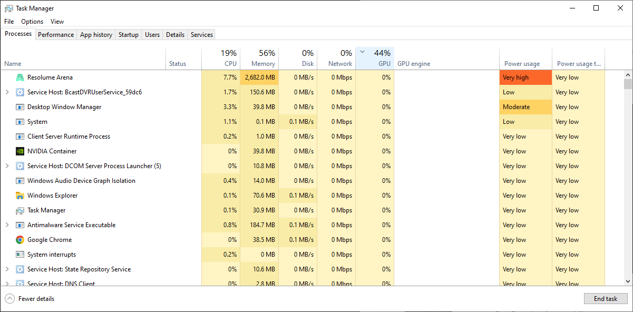Click the Windows Audio Device Graph Isolation icon

point(20,181)
